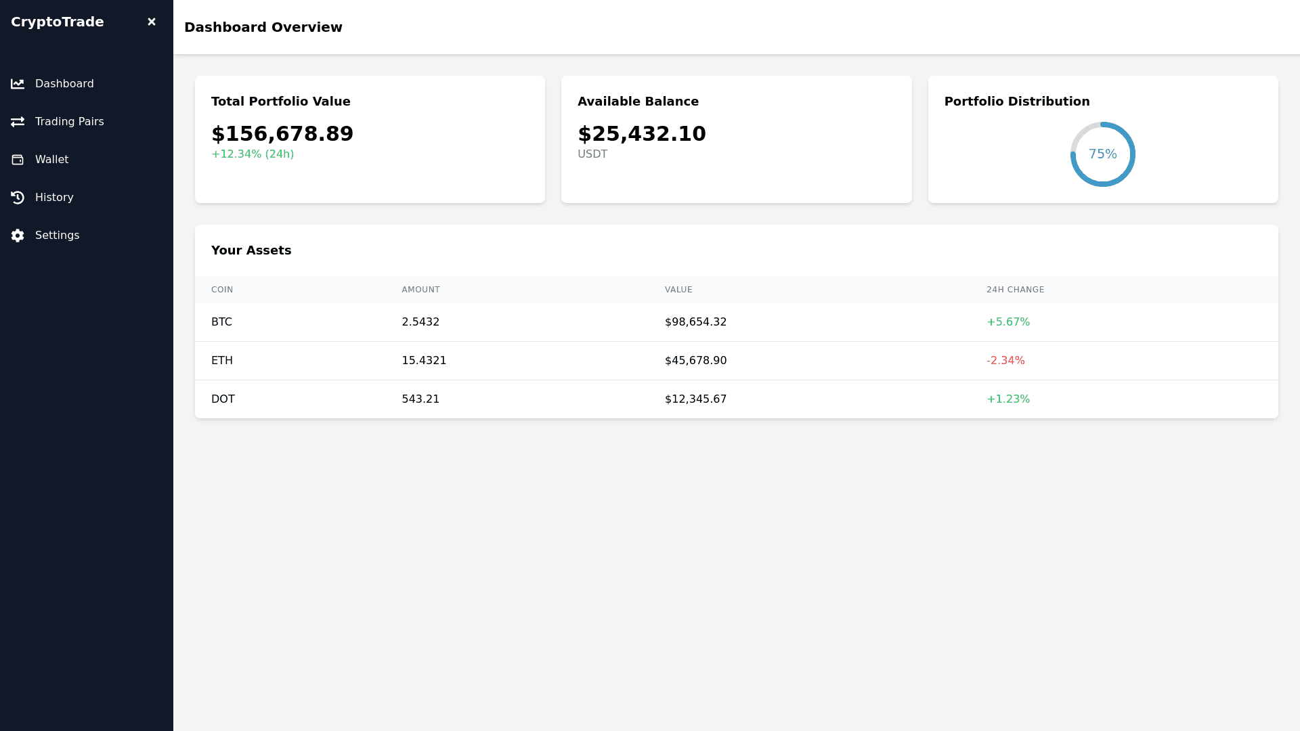Open Settings from the sidebar menu
This screenshot has width=1300, height=731.
57,236
